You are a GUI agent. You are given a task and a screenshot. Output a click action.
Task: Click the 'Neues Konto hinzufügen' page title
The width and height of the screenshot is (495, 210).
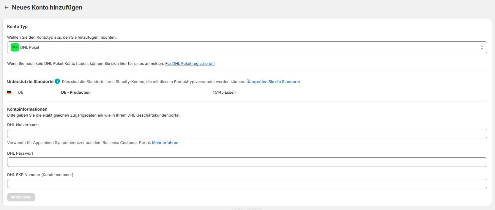coord(47,7)
